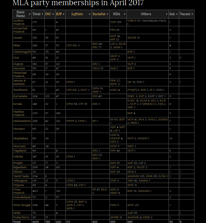Select the Manipur row label
The image size is (206, 223).
coord(22,129)
